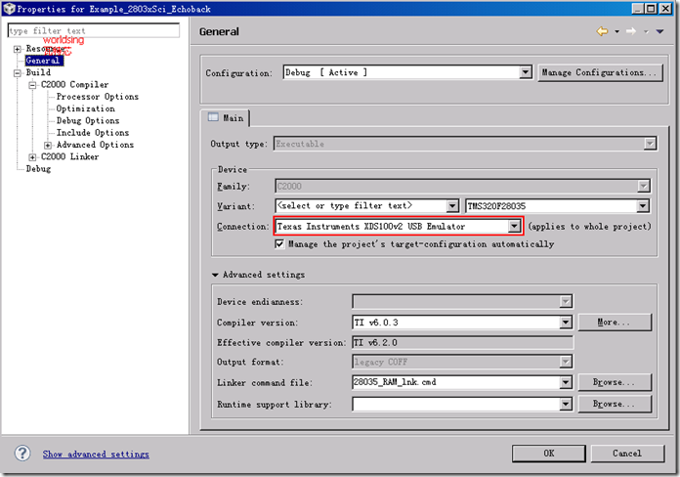680x477 pixels.
Task: Click the help question mark icon
Action: click(22, 454)
